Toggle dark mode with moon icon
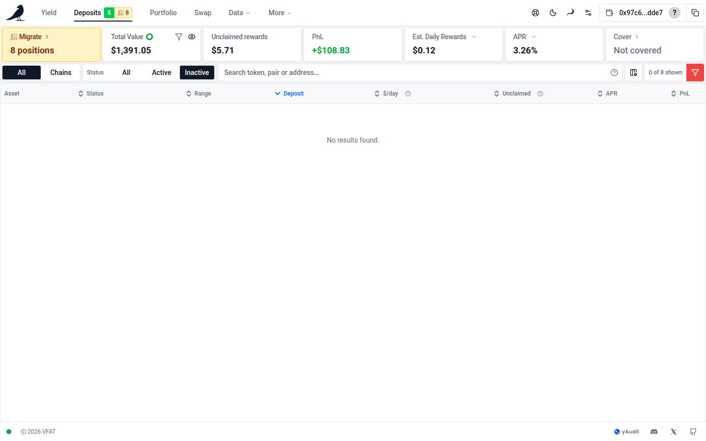Image resolution: width=706 pixels, height=441 pixels. [553, 13]
